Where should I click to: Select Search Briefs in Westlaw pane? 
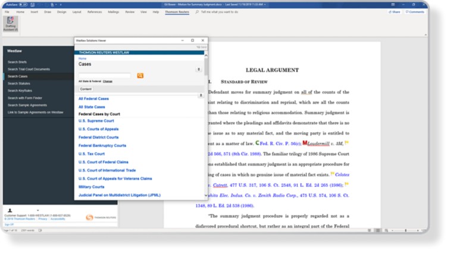pos(17,62)
